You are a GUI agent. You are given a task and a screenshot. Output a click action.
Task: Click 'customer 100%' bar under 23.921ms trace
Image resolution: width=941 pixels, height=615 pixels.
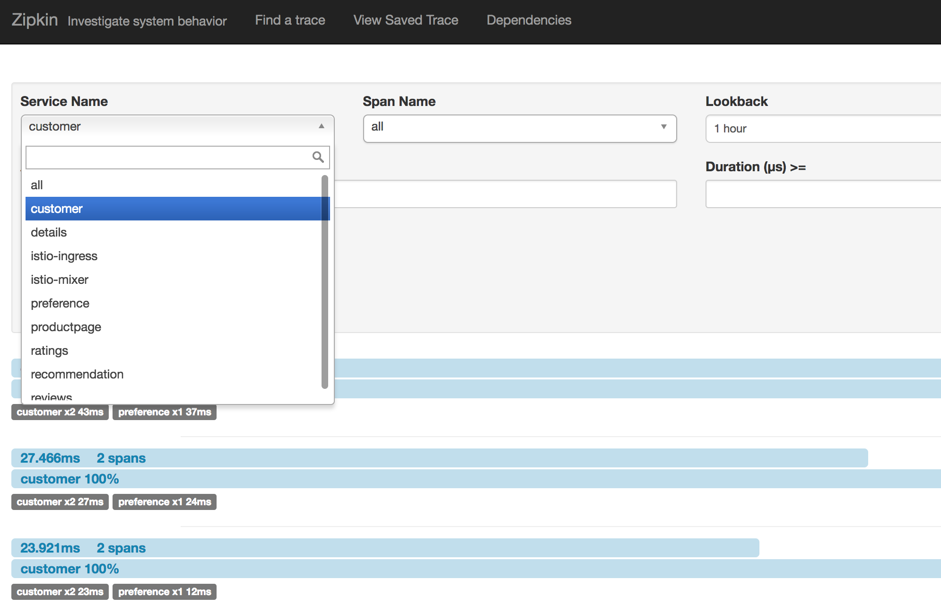coord(476,569)
